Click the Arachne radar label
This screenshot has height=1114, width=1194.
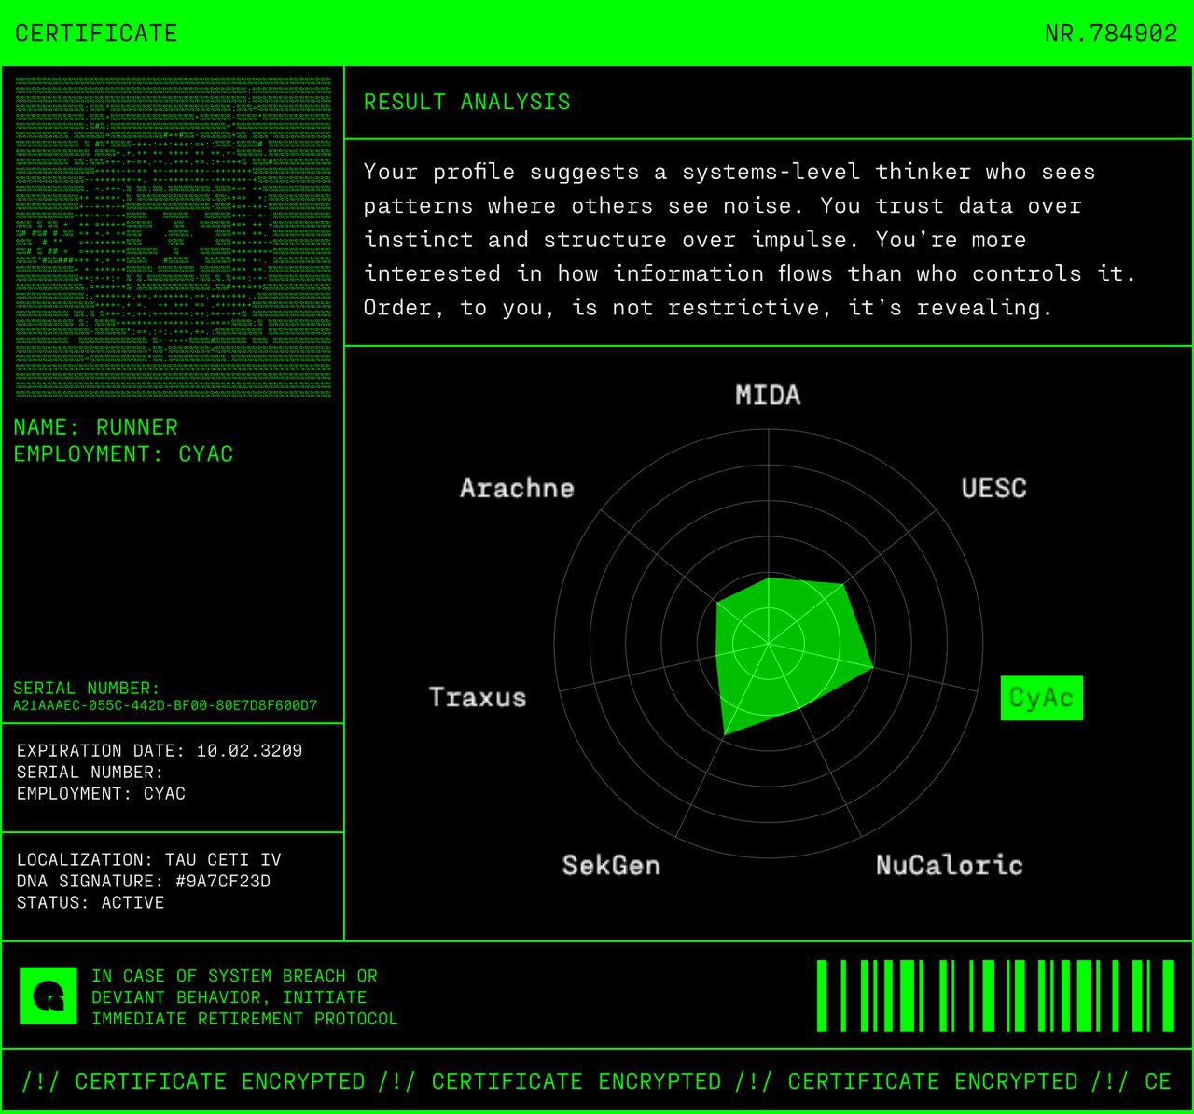click(x=517, y=488)
